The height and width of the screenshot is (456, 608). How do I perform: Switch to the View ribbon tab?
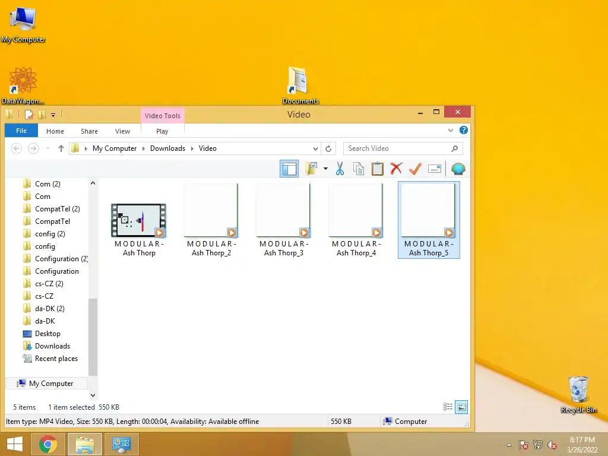click(x=122, y=131)
